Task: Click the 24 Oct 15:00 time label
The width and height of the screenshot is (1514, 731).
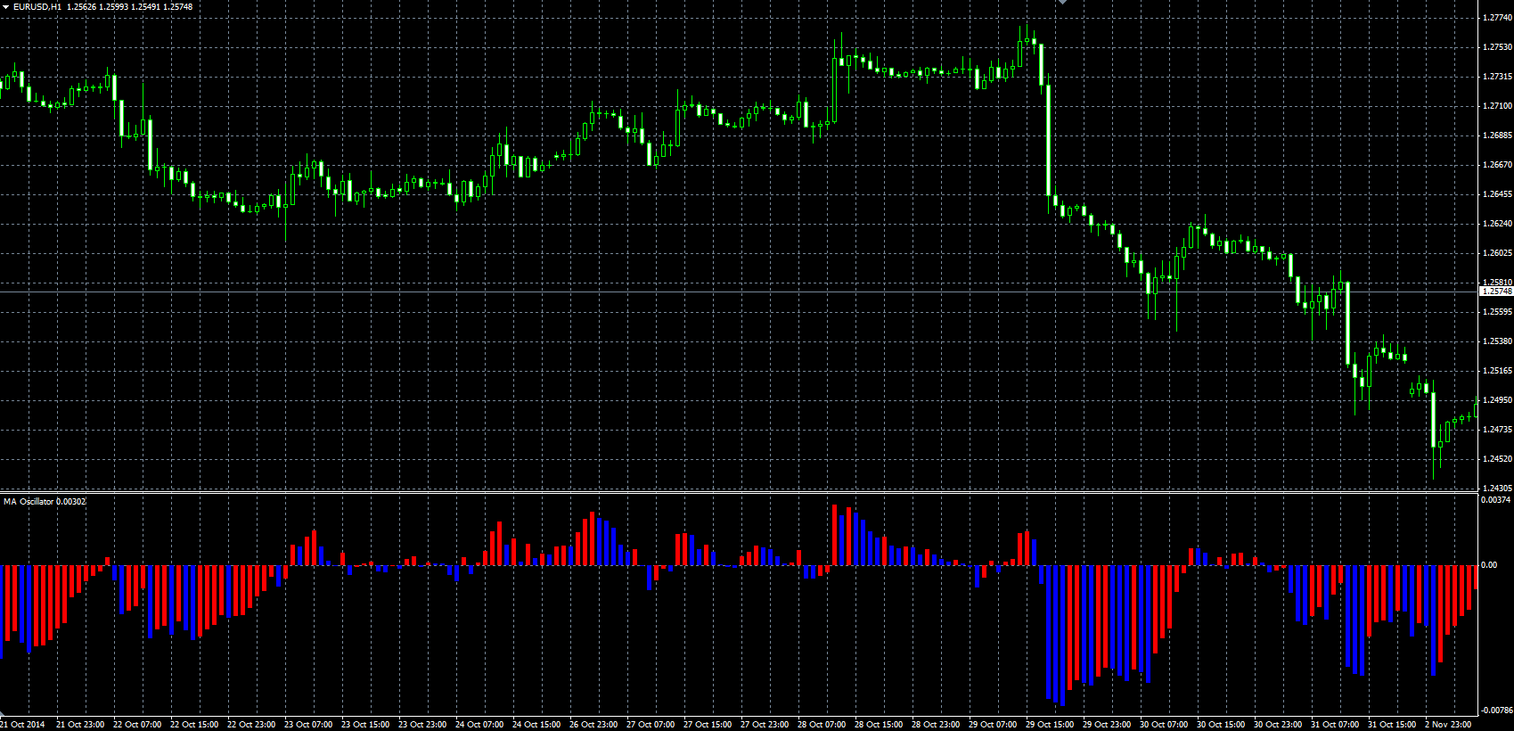Action: pos(536,725)
